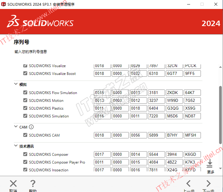The width and height of the screenshot is (223, 192).
Task: Click Simulation serial field 7220
Action: (156, 116)
